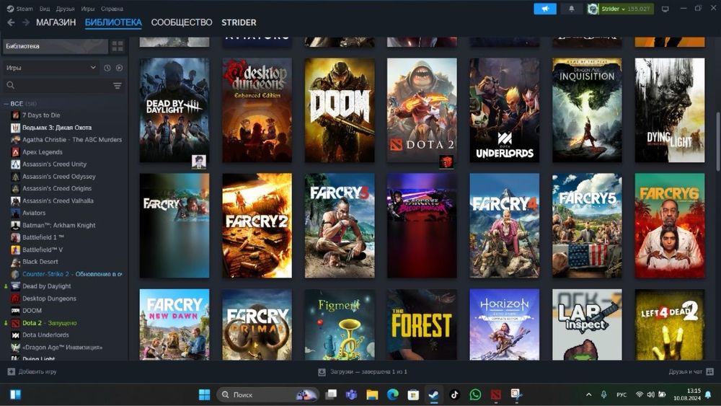Click the Add game plus icon
This screenshot has height=406, width=721.
[x=12, y=371]
